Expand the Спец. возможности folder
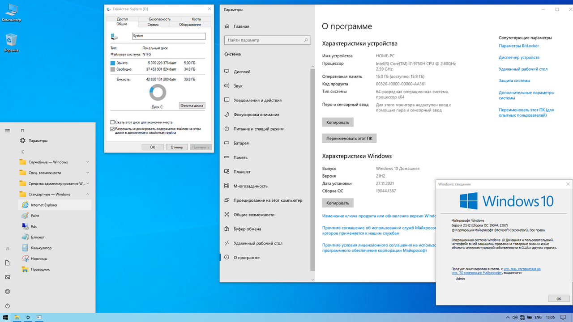The width and height of the screenshot is (573, 322). [55, 173]
